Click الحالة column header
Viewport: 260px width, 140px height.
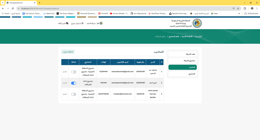coord(74,62)
